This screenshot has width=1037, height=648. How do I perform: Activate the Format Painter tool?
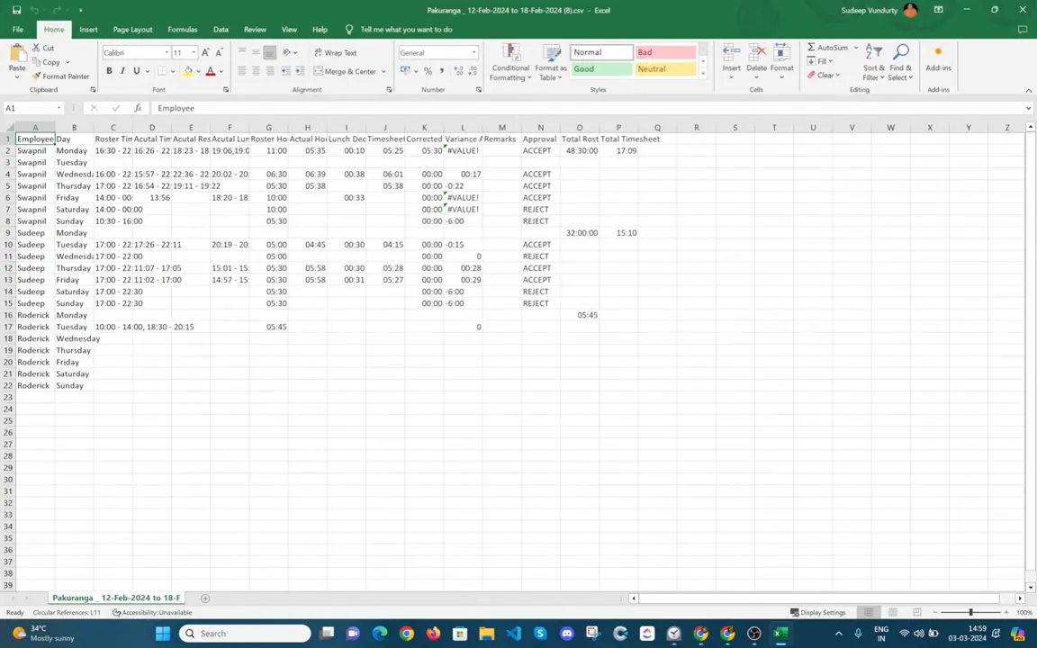(x=61, y=76)
